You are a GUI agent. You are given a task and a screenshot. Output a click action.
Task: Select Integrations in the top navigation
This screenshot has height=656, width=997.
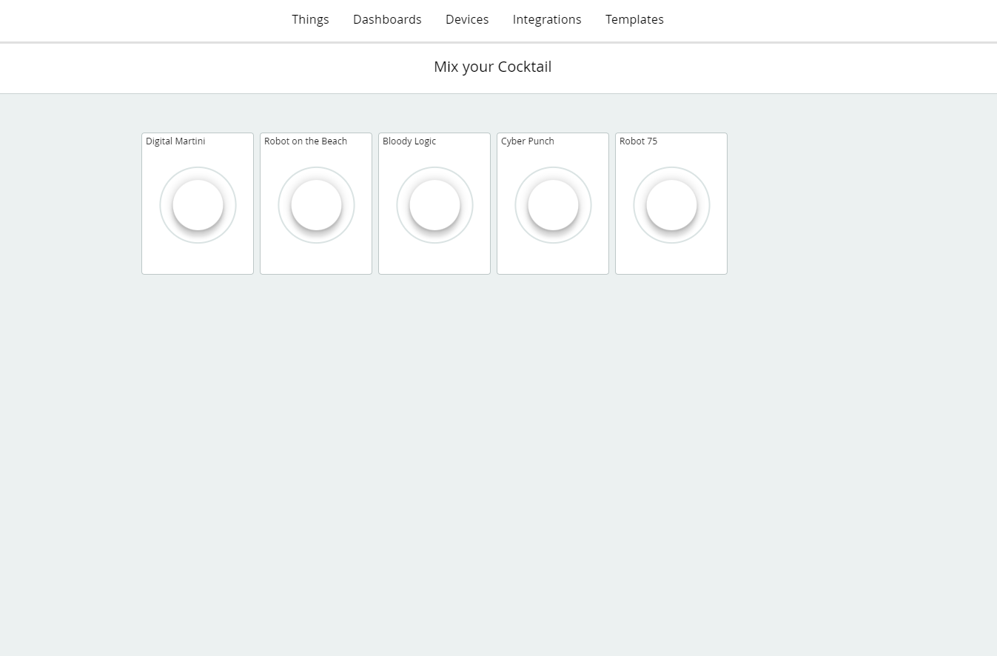(547, 20)
